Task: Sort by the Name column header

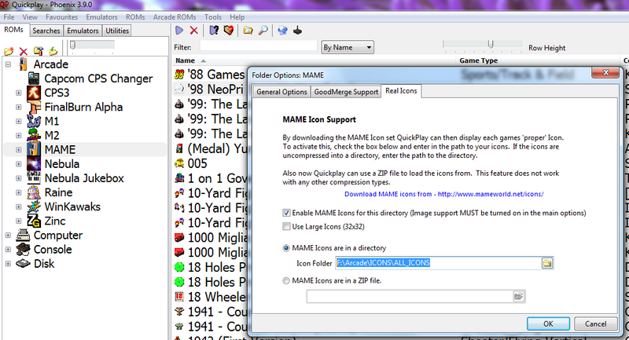Action: click(x=185, y=60)
